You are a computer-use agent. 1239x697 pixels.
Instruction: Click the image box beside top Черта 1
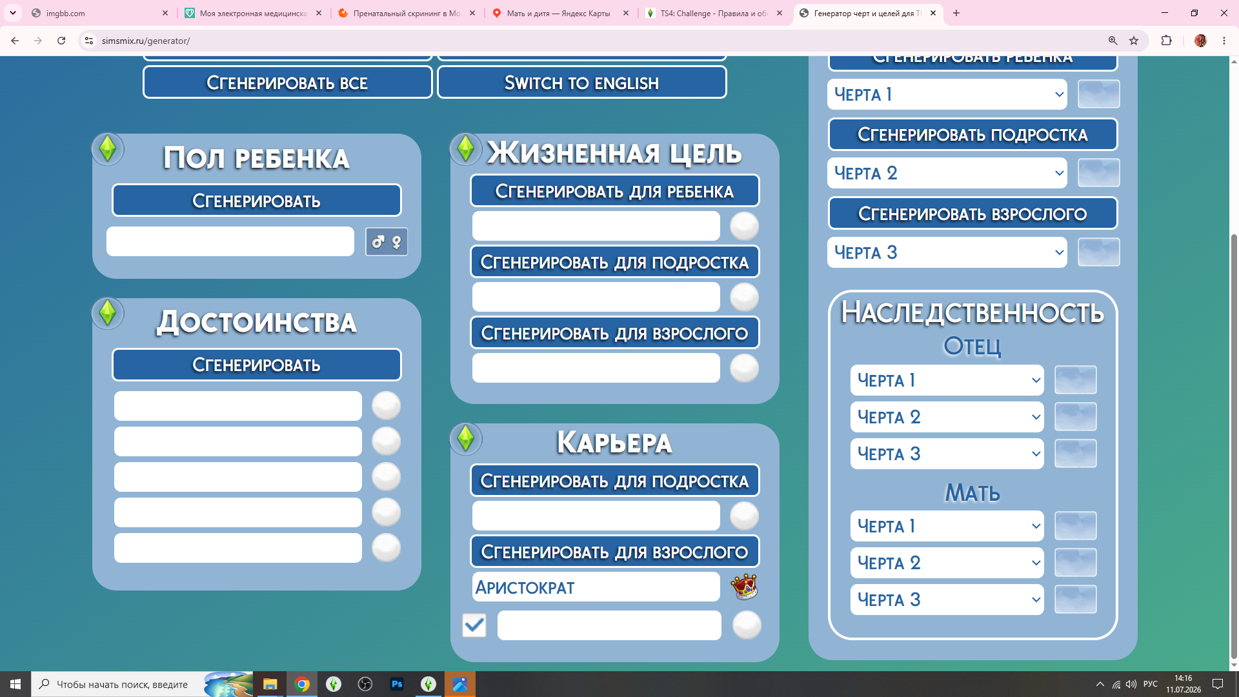pos(1099,94)
